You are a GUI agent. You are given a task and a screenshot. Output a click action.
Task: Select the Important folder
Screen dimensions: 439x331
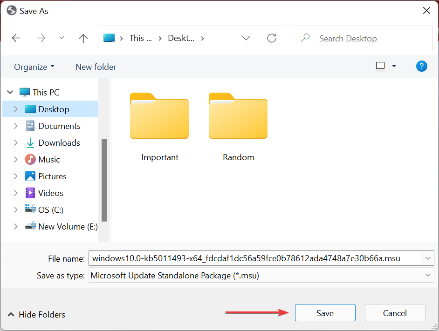point(159,116)
